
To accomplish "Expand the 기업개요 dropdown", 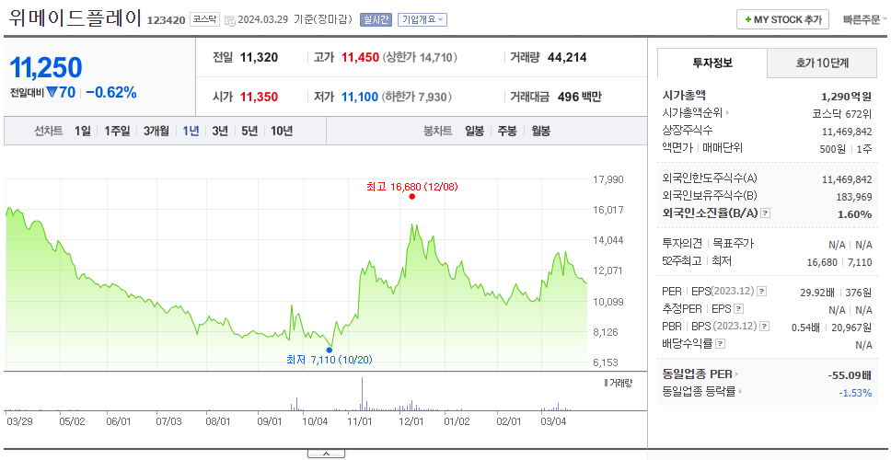I will tap(422, 19).
